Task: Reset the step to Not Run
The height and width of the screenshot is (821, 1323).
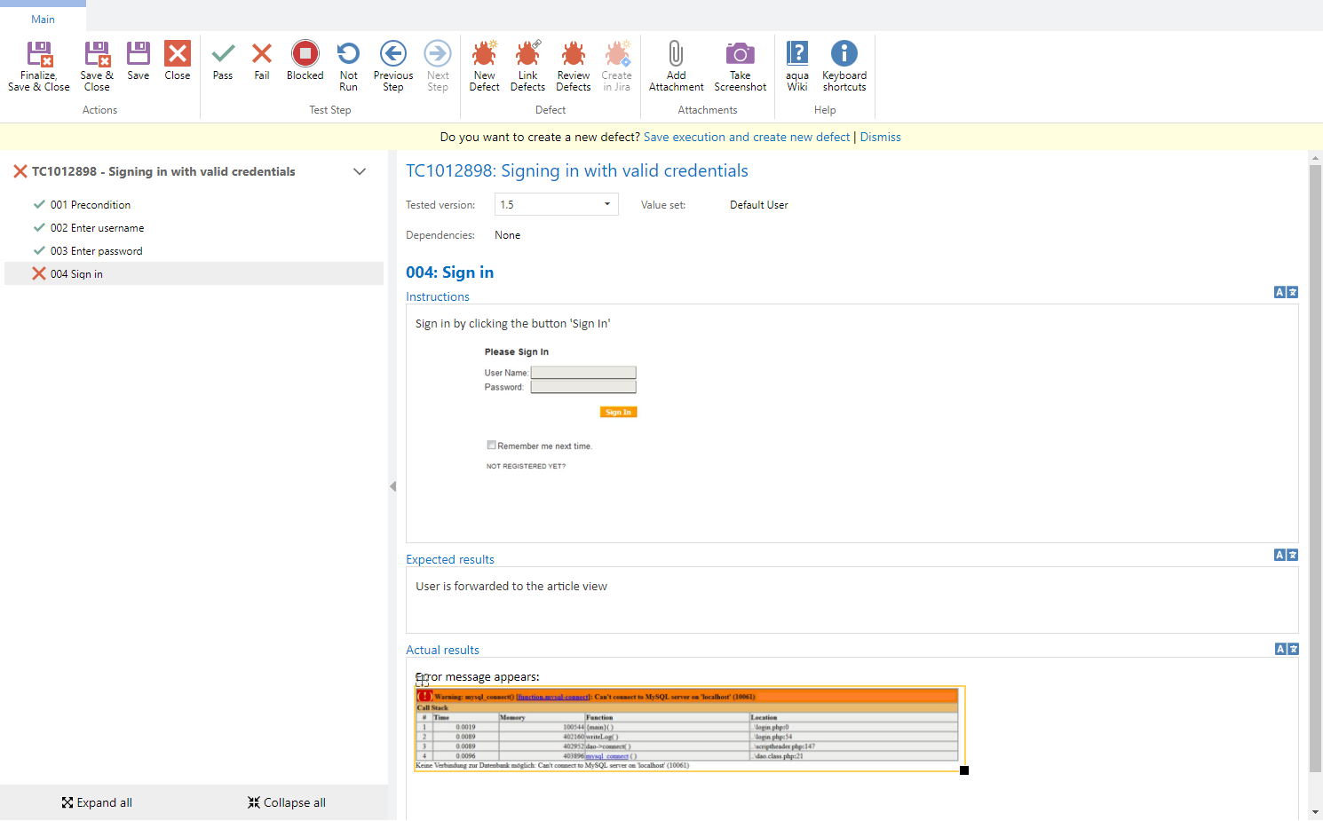Action: (x=348, y=55)
